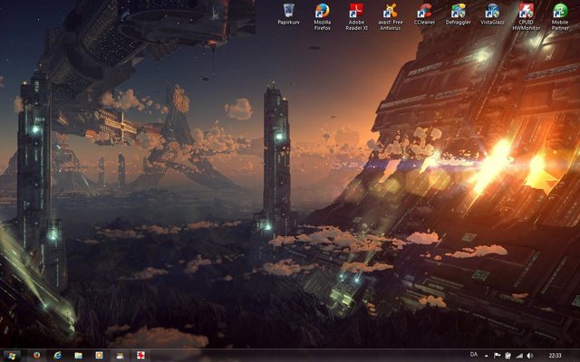Open the VistaGlazz desktop shortcut
580x362 pixels.
(x=492, y=12)
